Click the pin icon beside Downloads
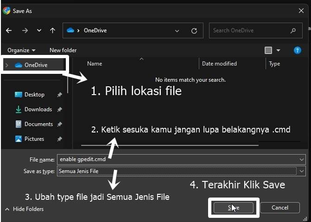311x222 pixels. [x=59, y=109]
